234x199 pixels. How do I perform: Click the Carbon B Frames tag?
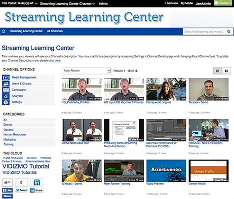12,161
